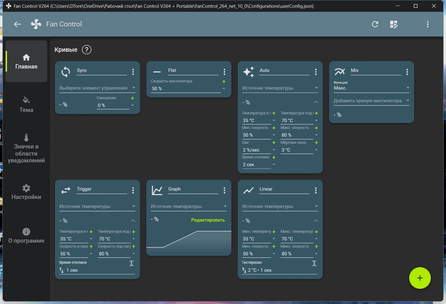Image resolution: width=446 pixels, height=304 pixels.
Task: Decrease Макс. скорость in Auto card
Action: 316,135
